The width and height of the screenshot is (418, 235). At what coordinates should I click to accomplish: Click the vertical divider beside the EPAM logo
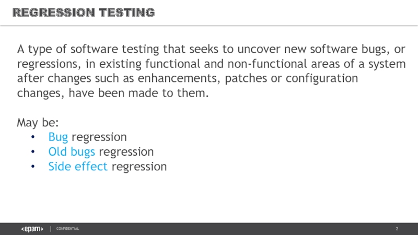pyautogui.click(x=51, y=229)
